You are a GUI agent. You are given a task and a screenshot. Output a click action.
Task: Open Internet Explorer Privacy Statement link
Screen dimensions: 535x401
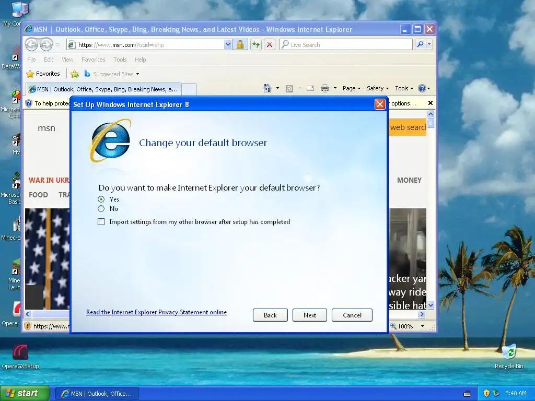coord(156,312)
